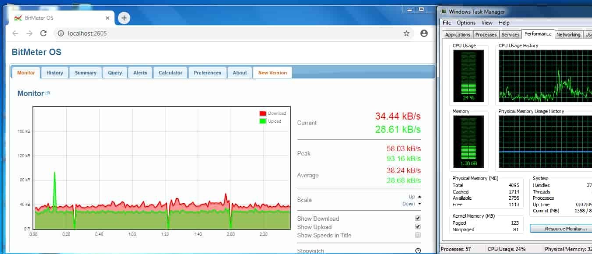The width and height of the screenshot is (592, 254).
Task: Open the Preferences tab in BitMeter
Action: (x=207, y=72)
